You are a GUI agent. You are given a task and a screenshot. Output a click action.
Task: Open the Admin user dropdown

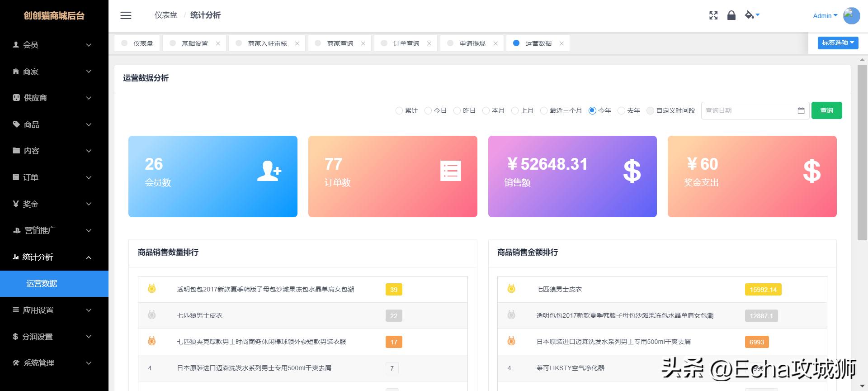point(825,15)
